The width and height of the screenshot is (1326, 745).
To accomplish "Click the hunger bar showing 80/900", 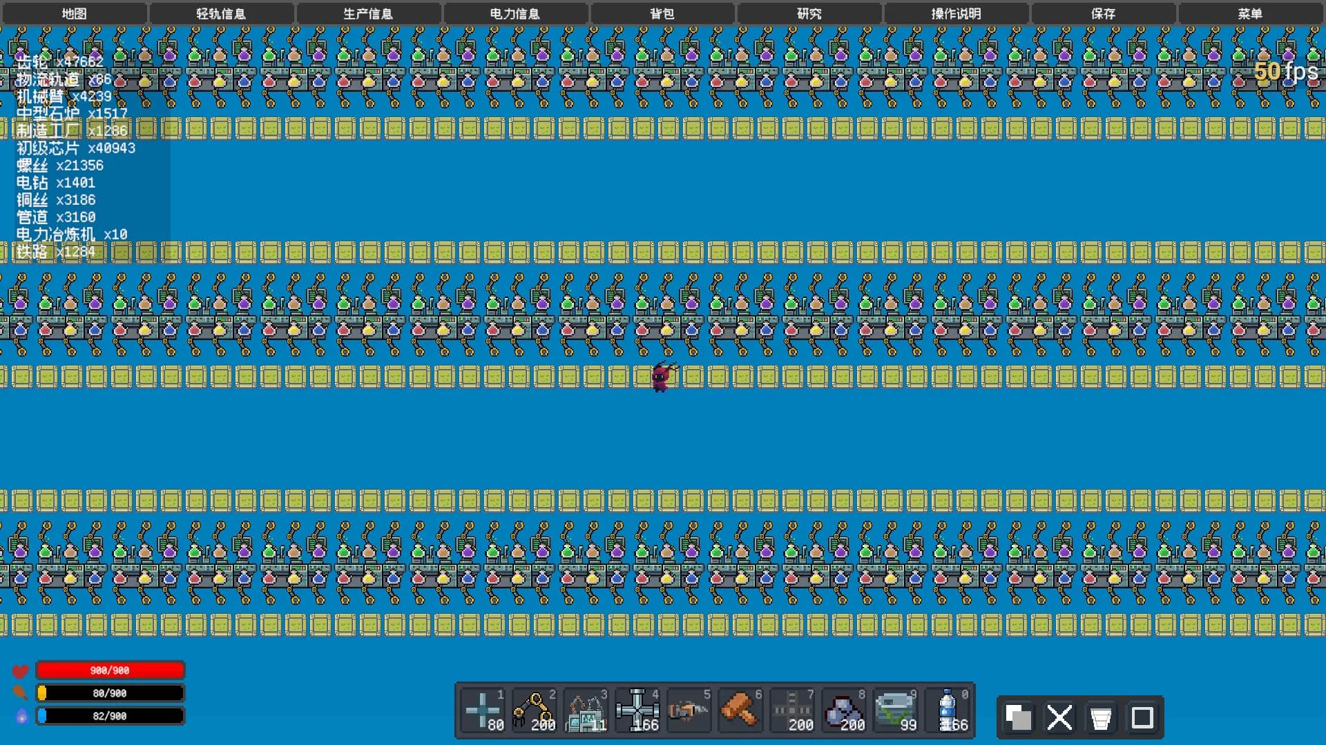I will click(110, 693).
